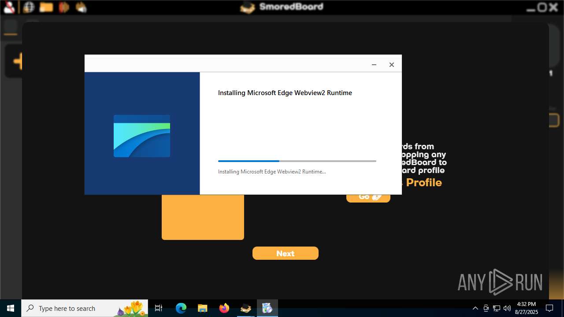The height and width of the screenshot is (317, 564).
Task: Minimize the WebView2 installer window
Action: (x=374, y=65)
